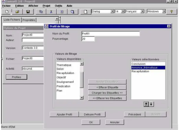Screen dimensions: 180x130
Task: Click the down arrow of Valeurs disponibles scrollbar
Action: 82,98
